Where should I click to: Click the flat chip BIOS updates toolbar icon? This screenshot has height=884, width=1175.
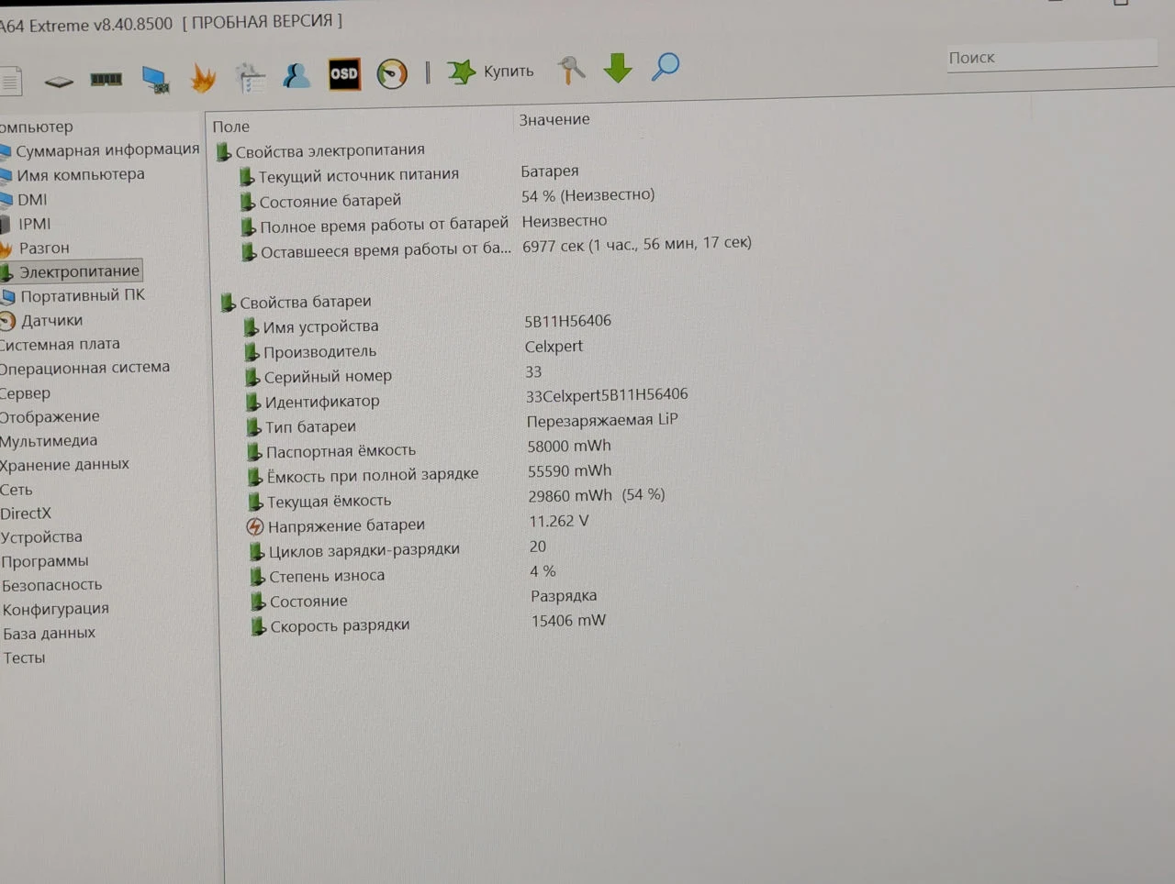point(59,82)
